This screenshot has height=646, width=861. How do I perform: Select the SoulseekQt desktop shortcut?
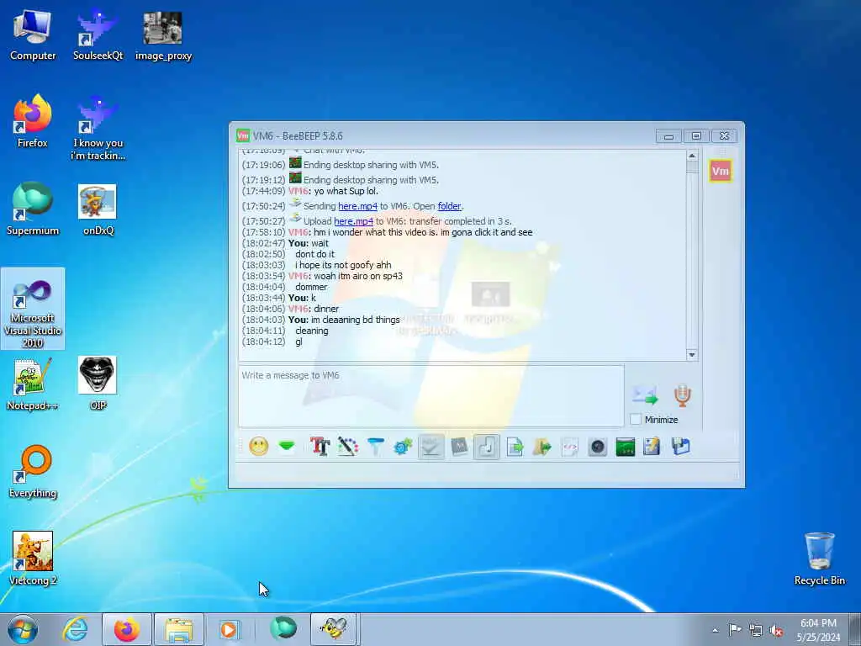[x=98, y=36]
